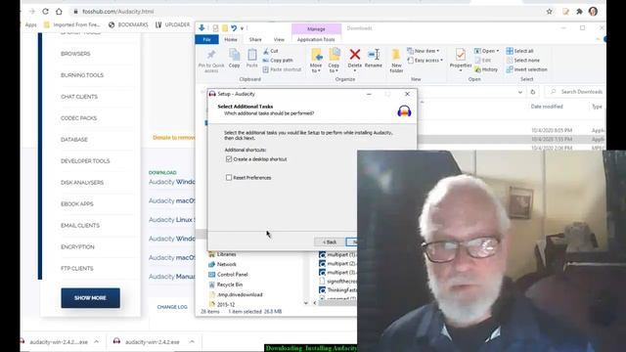
Task: Select Control Panel in the navigation pane
Action: point(233,275)
